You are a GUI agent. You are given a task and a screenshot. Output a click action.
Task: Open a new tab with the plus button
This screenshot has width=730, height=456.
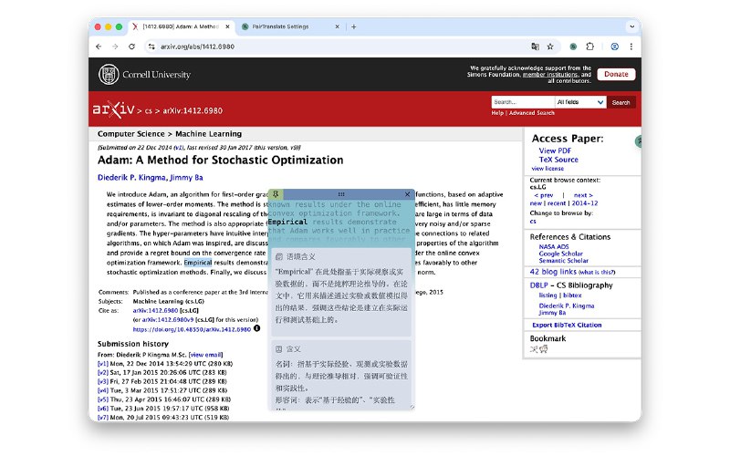pos(354,26)
